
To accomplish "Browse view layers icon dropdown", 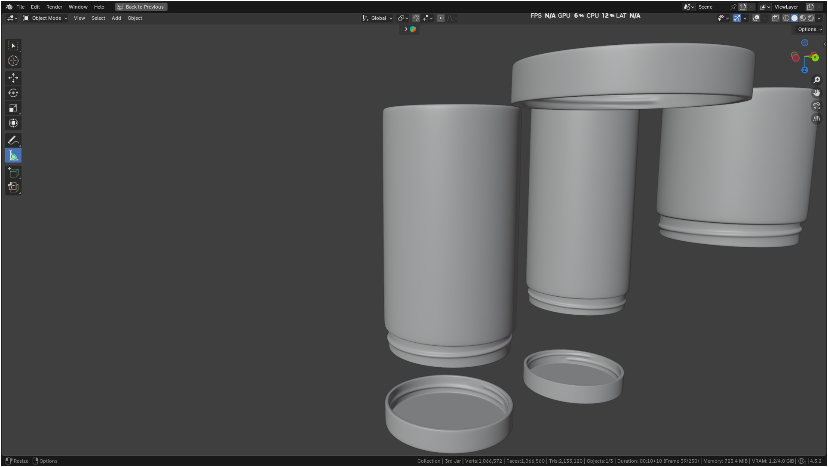I will point(765,7).
